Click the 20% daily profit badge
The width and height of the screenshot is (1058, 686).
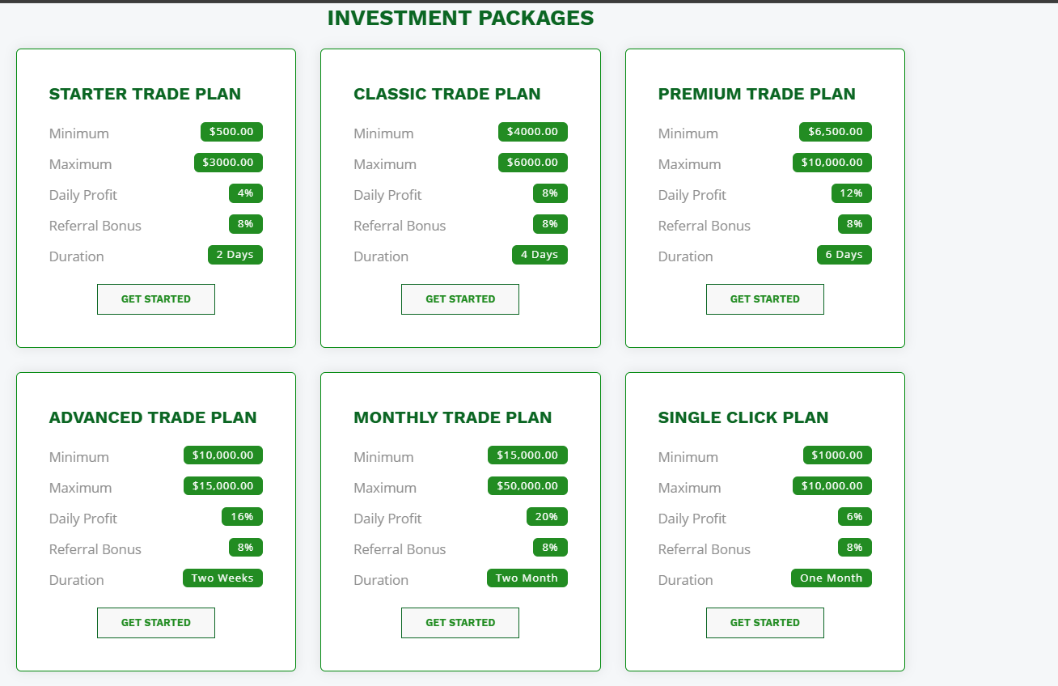point(547,517)
